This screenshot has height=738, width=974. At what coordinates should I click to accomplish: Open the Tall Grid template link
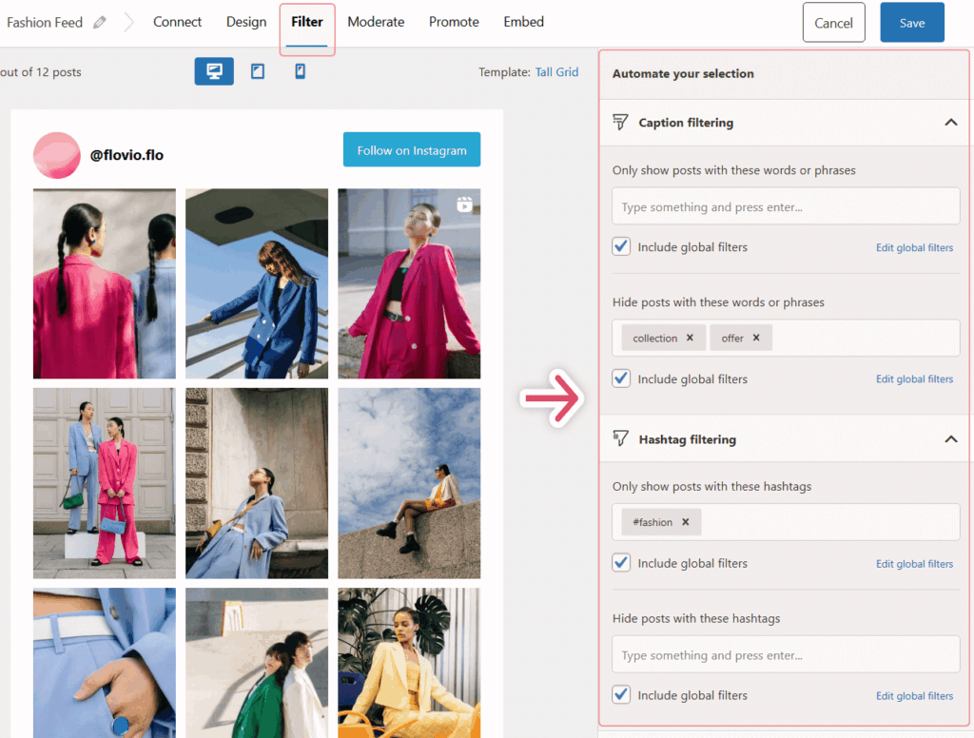556,72
